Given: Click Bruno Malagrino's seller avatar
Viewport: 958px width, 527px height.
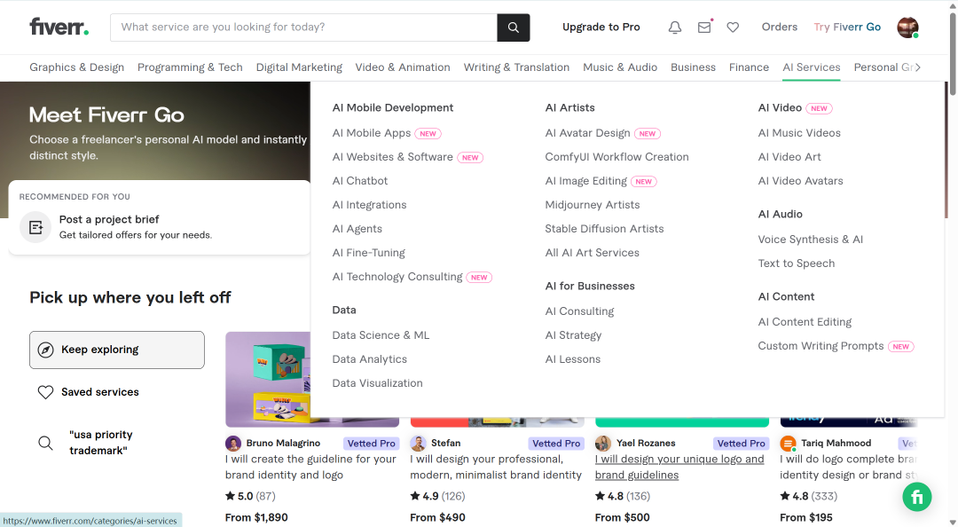Looking at the screenshot, I should 232,444.
